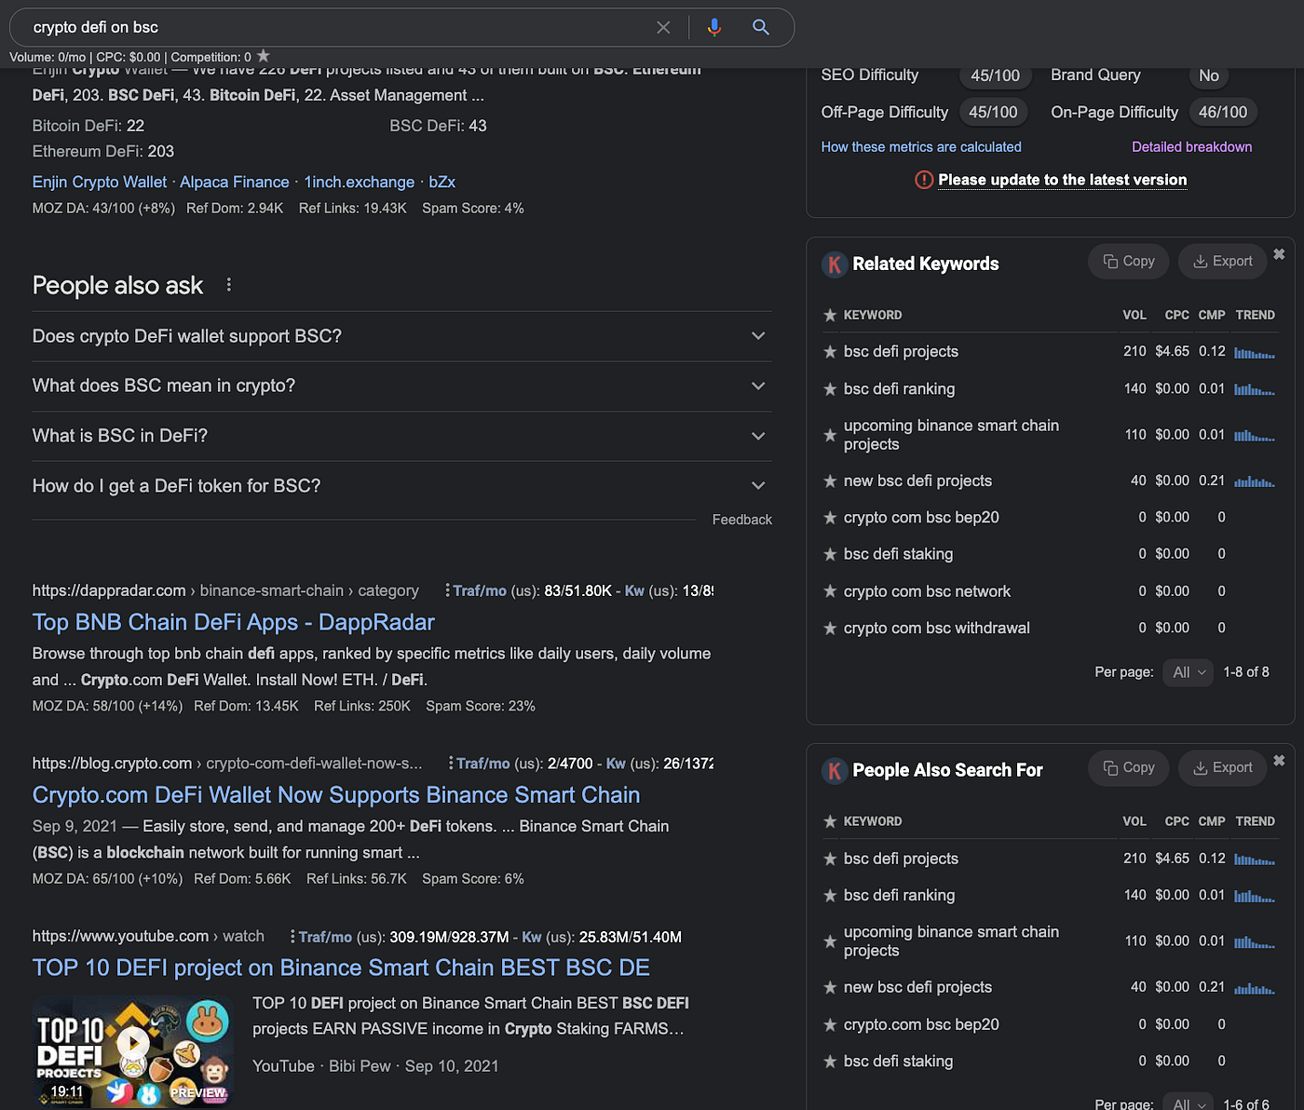Star 'bsc defi ranking' in People Also Search For
1304x1110 pixels.
tap(830, 896)
